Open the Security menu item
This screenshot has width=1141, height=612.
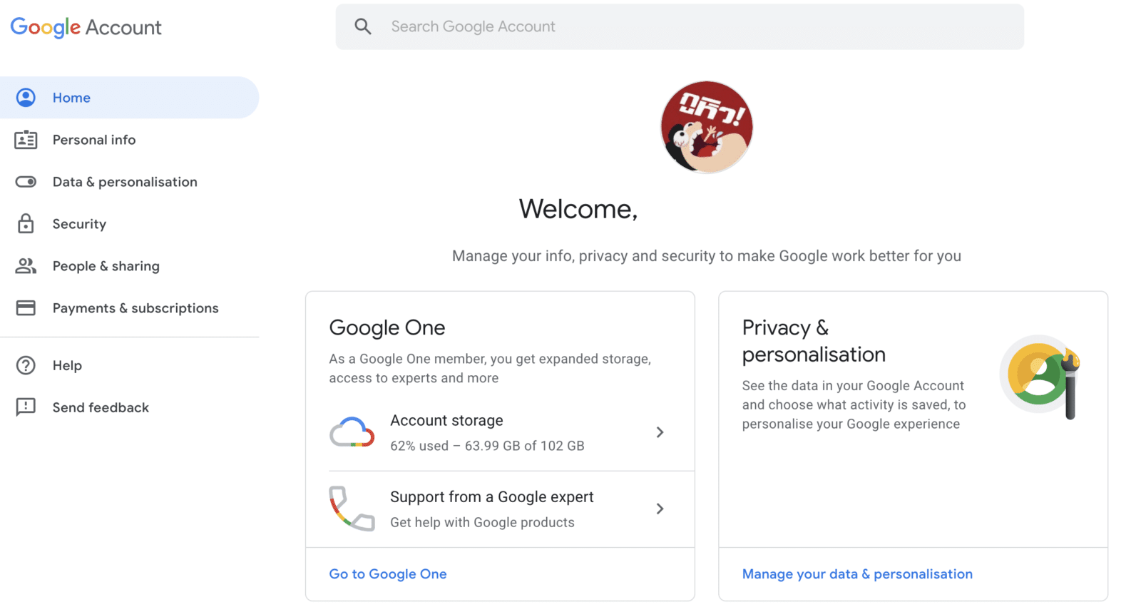click(79, 224)
